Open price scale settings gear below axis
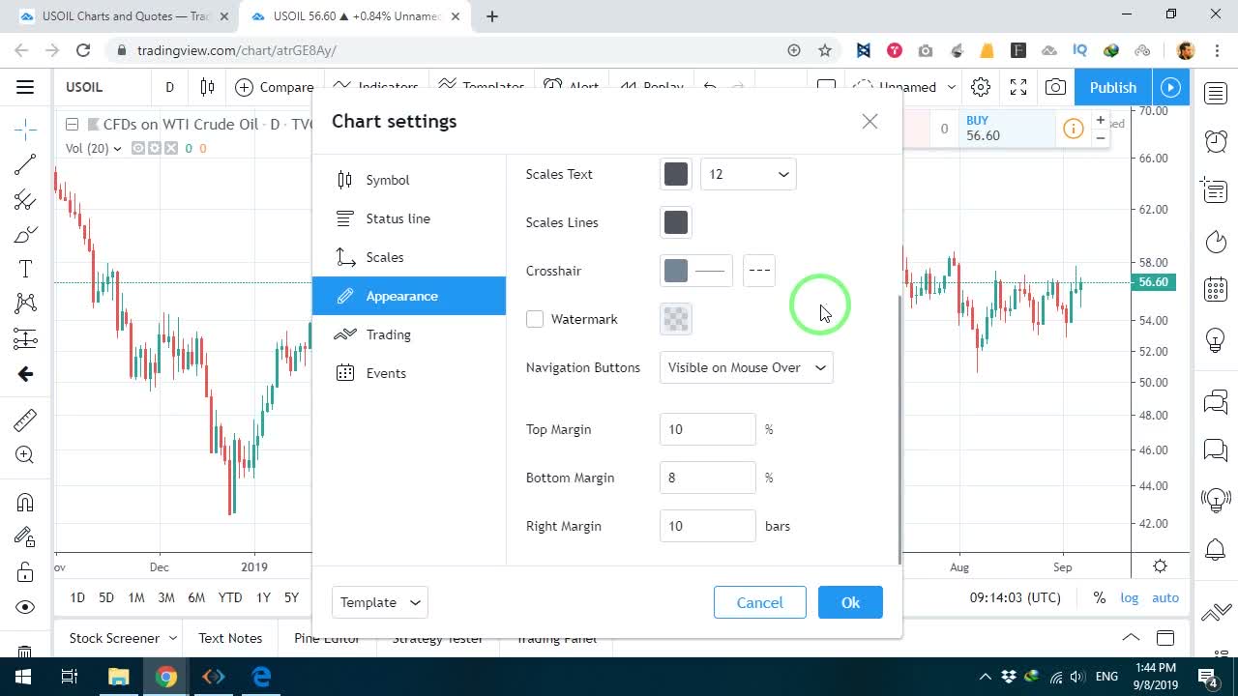This screenshot has height=696, width=1238. [1160, 566]
